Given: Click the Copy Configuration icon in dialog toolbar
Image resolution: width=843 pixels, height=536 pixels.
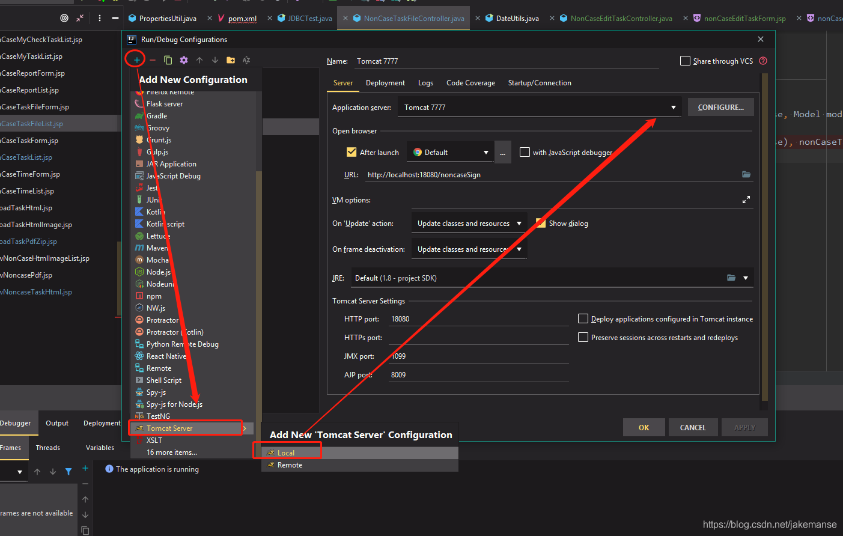Looking at the screenshot, I should [x=168, y=60].
